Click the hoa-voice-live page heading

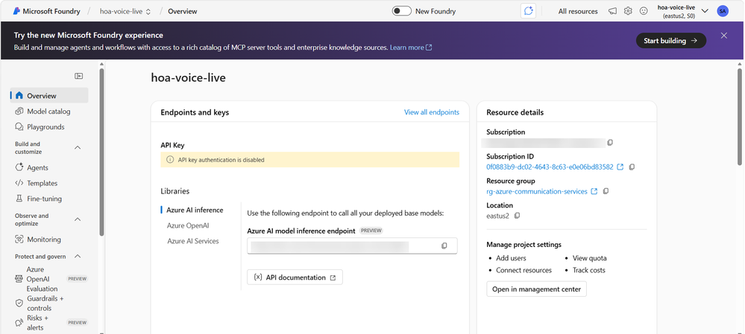click(x=188, y=77)
